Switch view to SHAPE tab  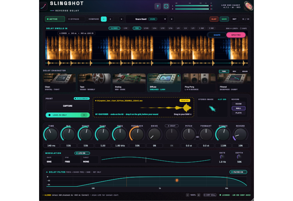pyautogui.click(x=217, y=35)
